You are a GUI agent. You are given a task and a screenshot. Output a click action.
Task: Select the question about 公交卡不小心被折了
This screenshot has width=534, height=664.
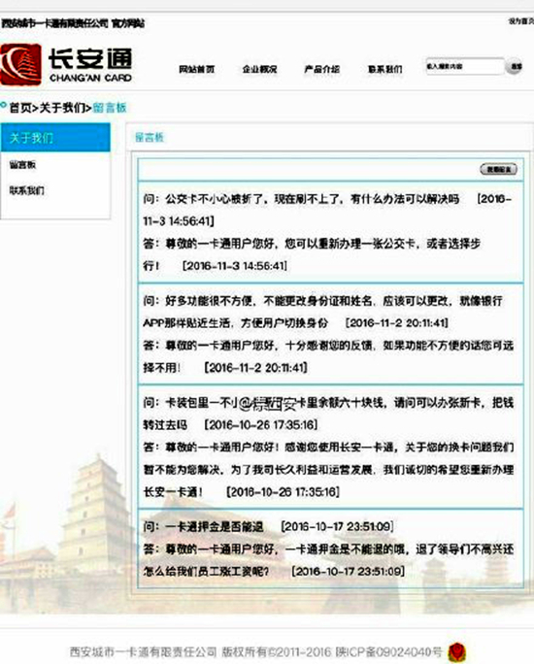point(327,210)
